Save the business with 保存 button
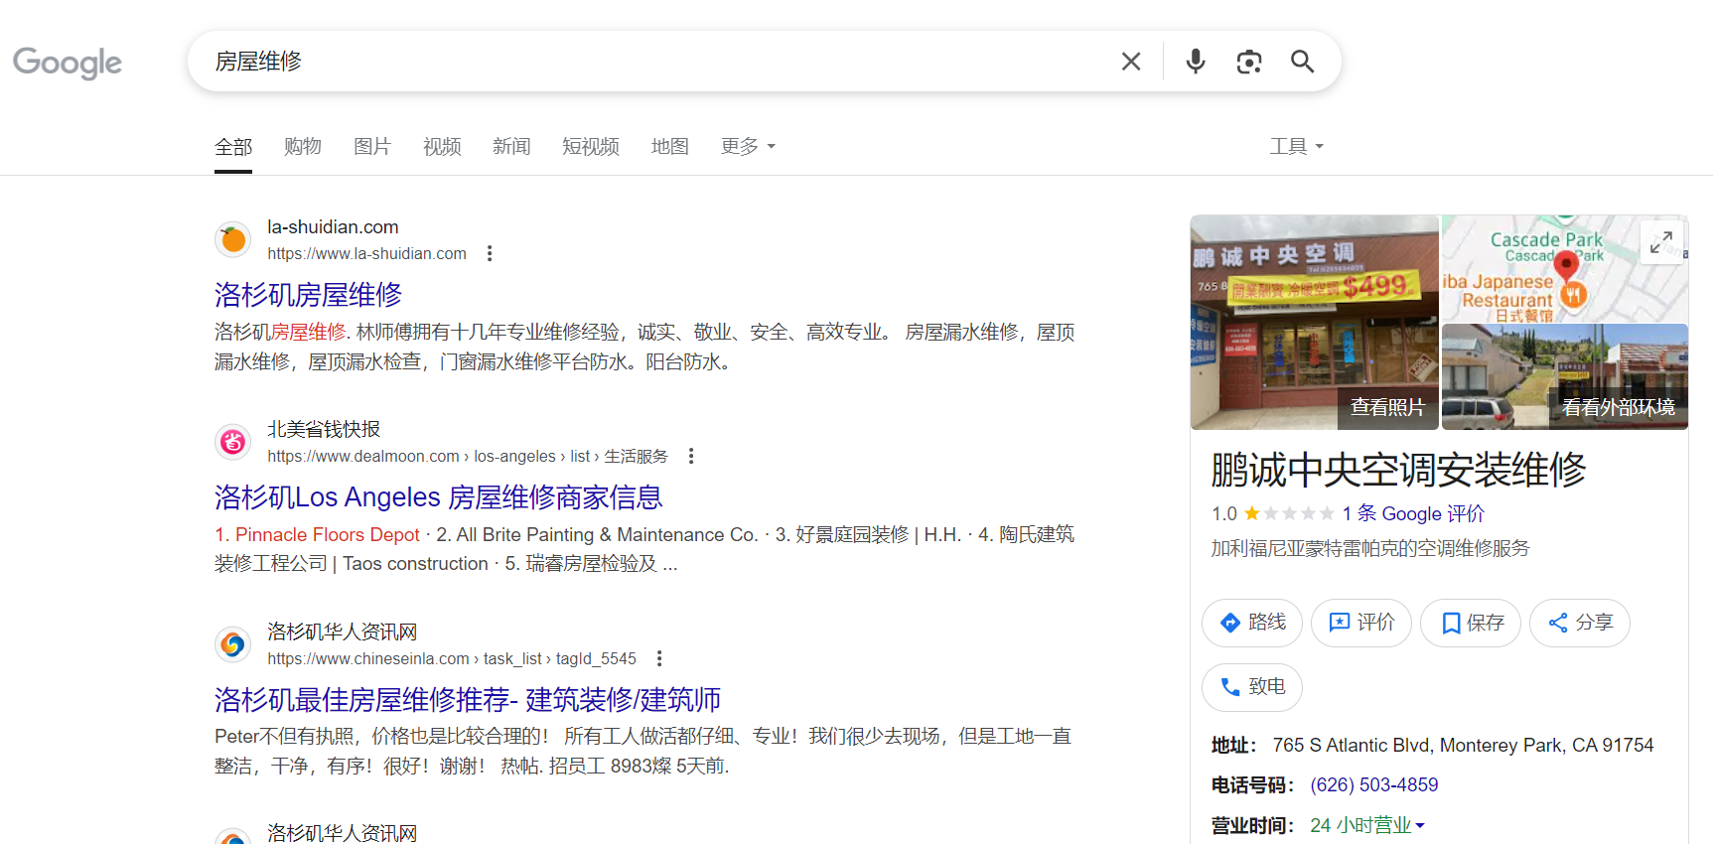 click(x=1471, y=623)
